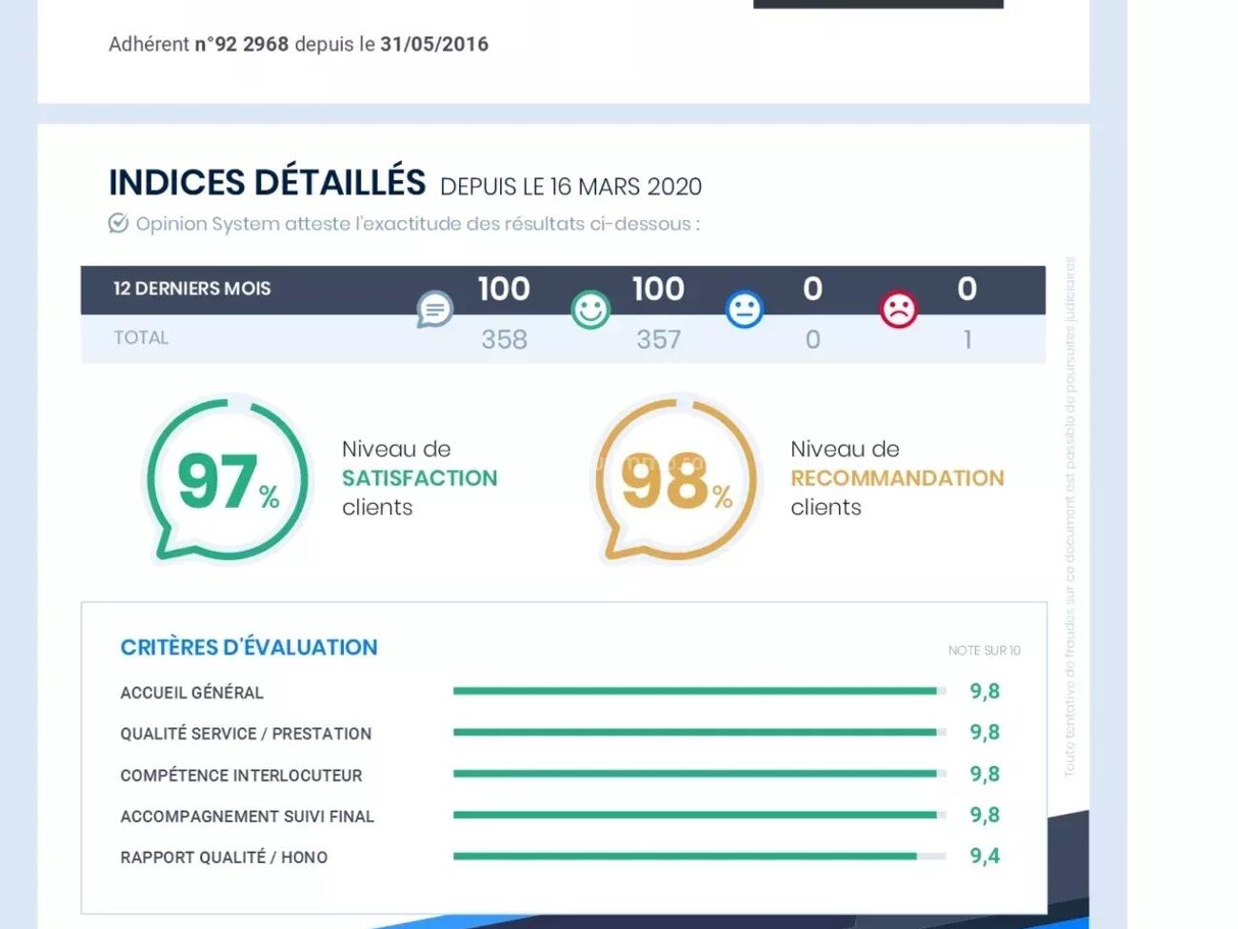Select the 12 DERNIERS MOIS row
Screen dimensions: 1238x929
(x=192, y=289)
